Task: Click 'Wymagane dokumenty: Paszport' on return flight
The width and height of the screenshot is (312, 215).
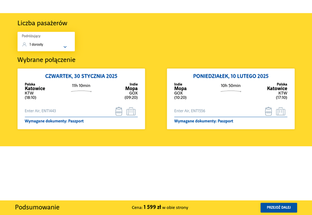Action: 204,121
